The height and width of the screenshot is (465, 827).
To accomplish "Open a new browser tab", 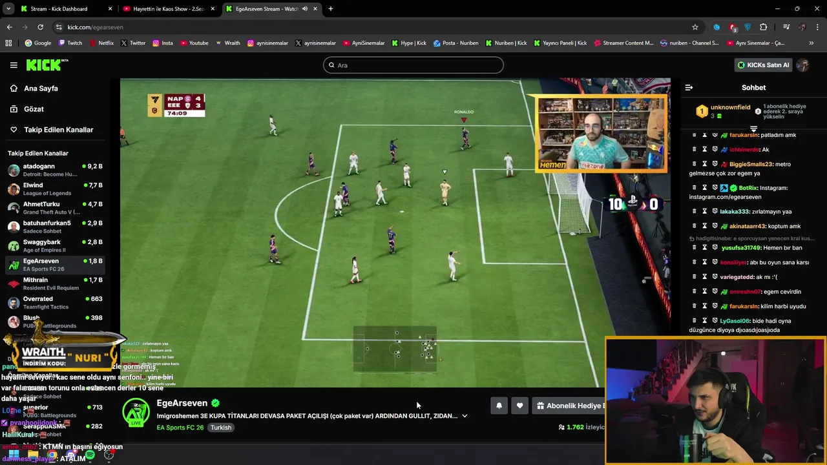I will [x=330, y=9].
